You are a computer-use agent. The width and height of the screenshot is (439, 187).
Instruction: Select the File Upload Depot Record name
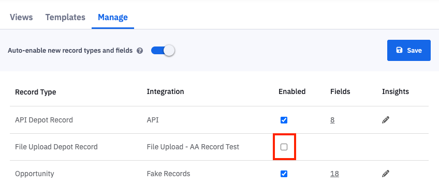(56, 147)
